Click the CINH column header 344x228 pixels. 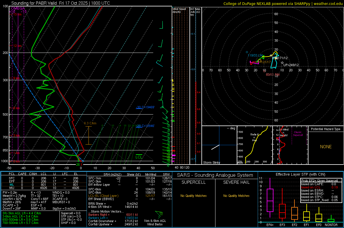33,174
